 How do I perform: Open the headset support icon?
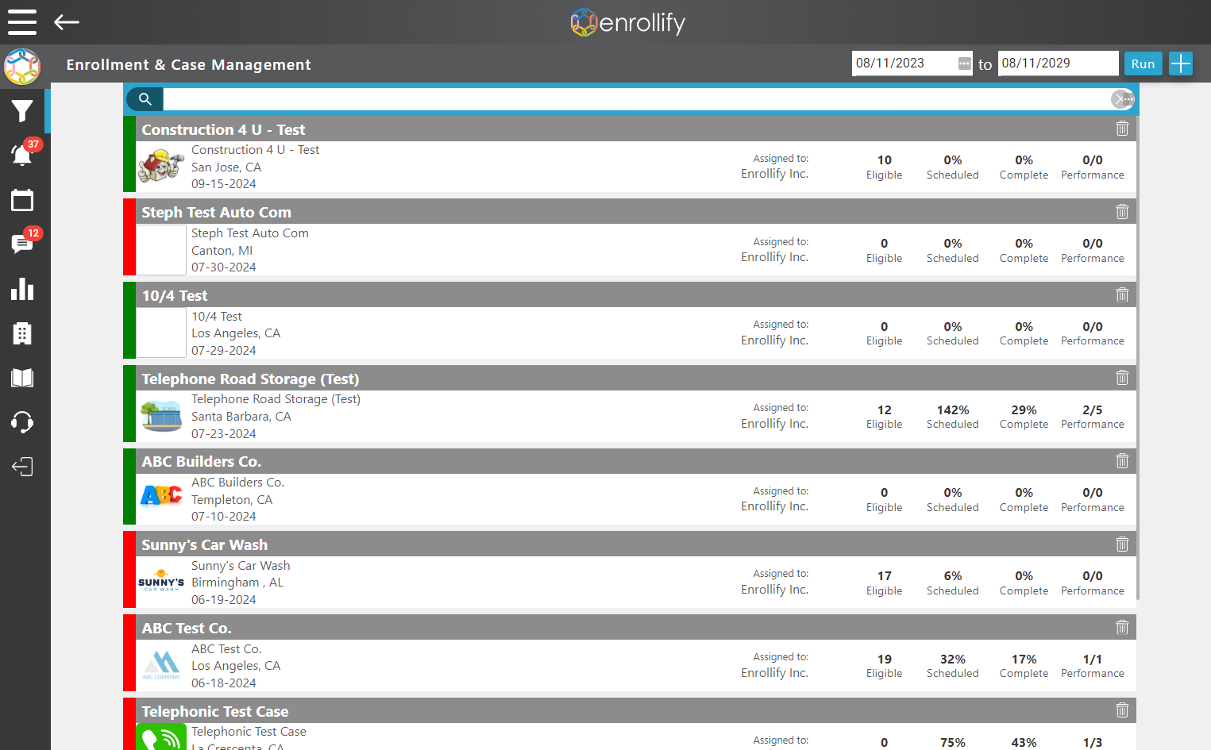tap(22, 422)
